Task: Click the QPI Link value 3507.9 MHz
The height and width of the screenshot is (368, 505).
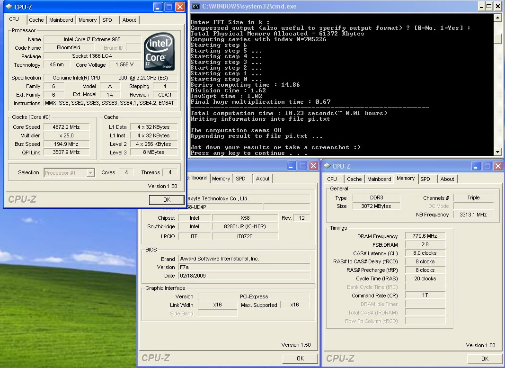Action: click(x=66, y=152)
